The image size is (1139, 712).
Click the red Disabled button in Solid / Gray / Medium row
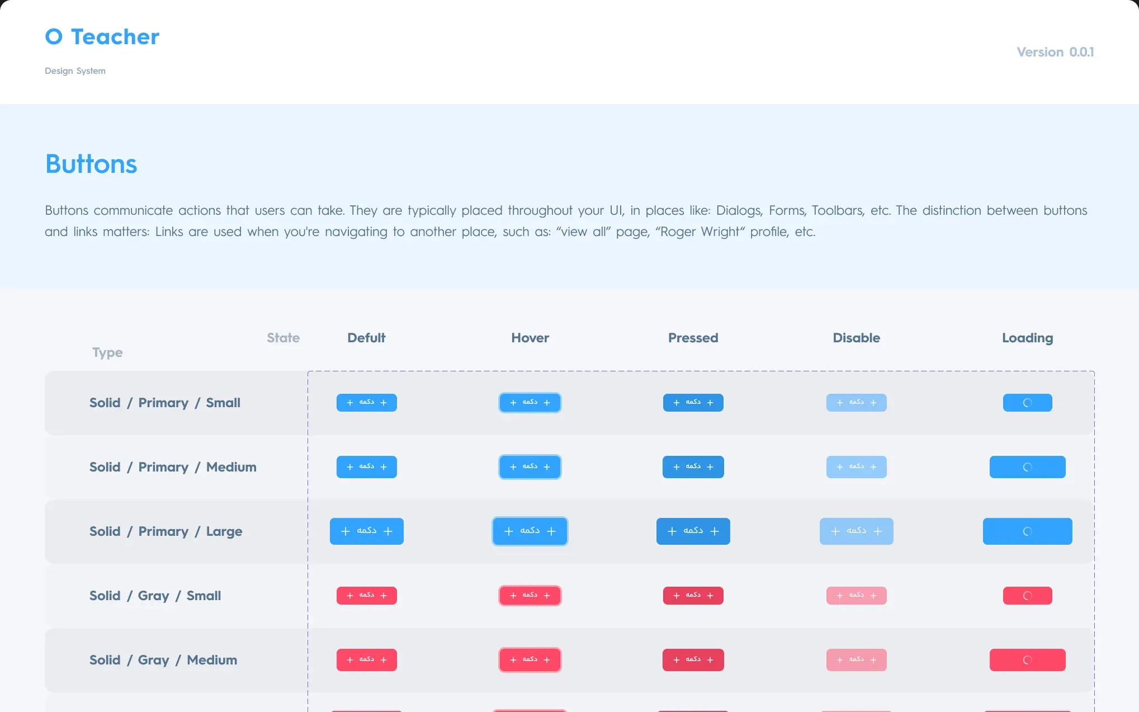click(x=856, y=660)
